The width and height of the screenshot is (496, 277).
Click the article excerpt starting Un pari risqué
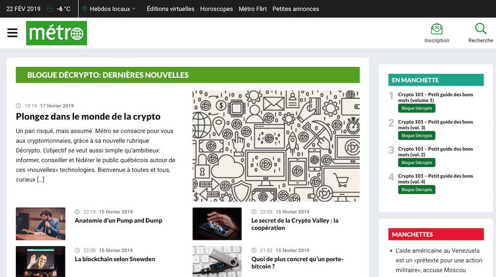point(96,155)
